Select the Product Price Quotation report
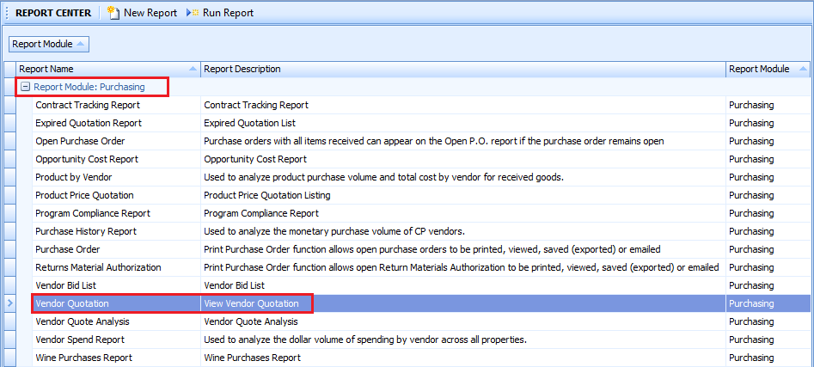 [x=84, y=195]
